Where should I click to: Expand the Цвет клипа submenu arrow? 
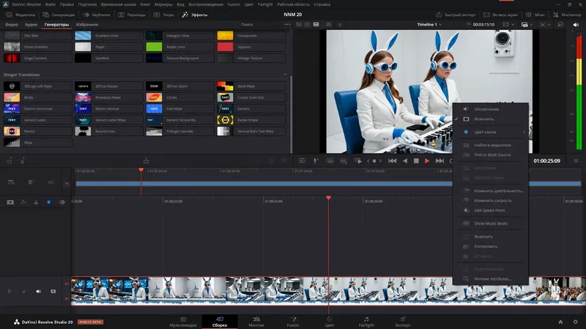click(x=524, y=132)
